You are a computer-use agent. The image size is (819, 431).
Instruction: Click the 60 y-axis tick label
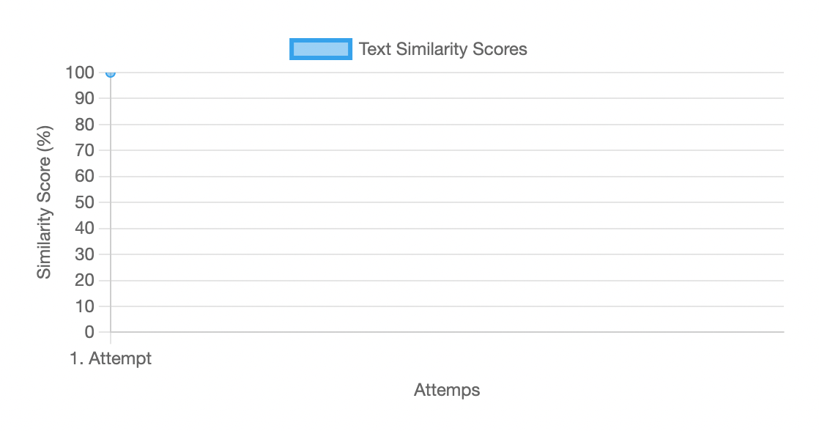click(86, 177)
